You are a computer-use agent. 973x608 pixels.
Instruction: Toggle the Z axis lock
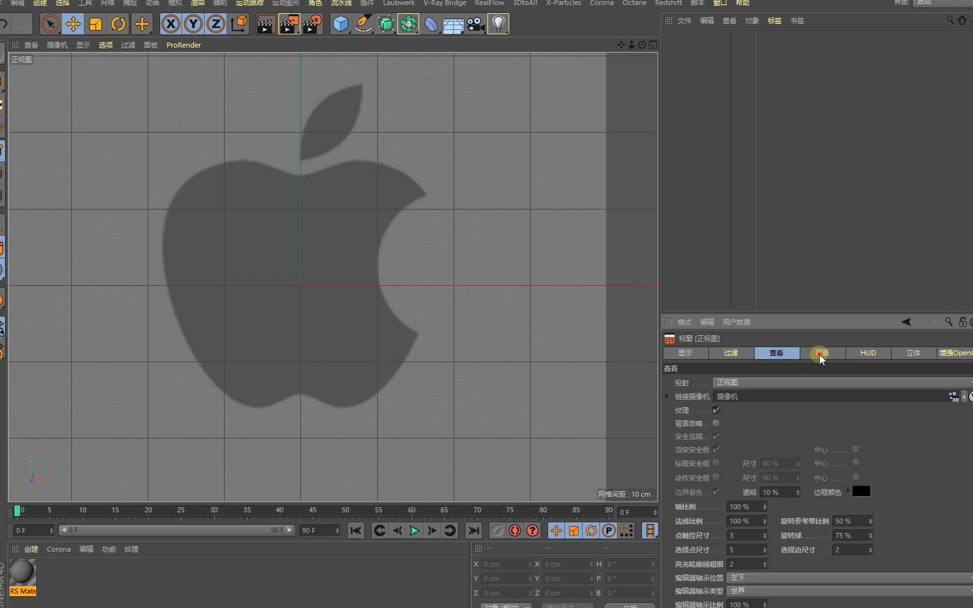(216, 24)
